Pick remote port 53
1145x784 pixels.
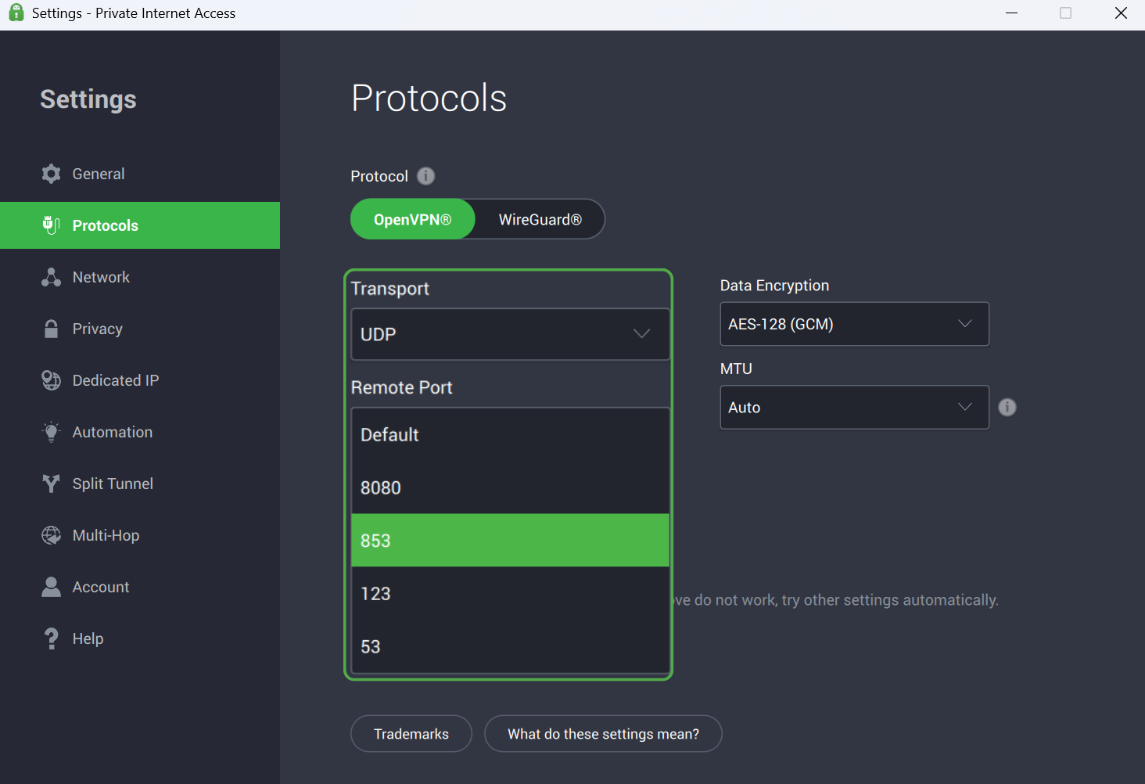[x=511, y=646]
